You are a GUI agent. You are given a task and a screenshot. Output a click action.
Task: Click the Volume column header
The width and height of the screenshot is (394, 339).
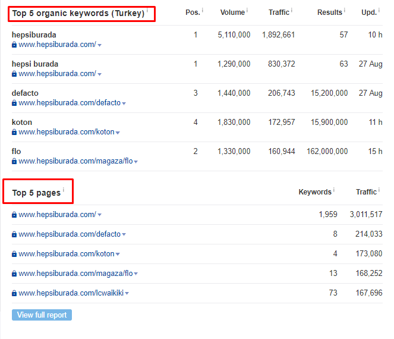(x=232, y=12)
